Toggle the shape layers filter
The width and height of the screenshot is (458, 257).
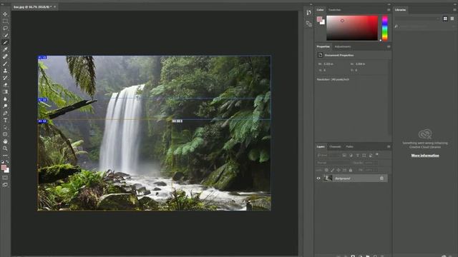(x=364, y=156)
